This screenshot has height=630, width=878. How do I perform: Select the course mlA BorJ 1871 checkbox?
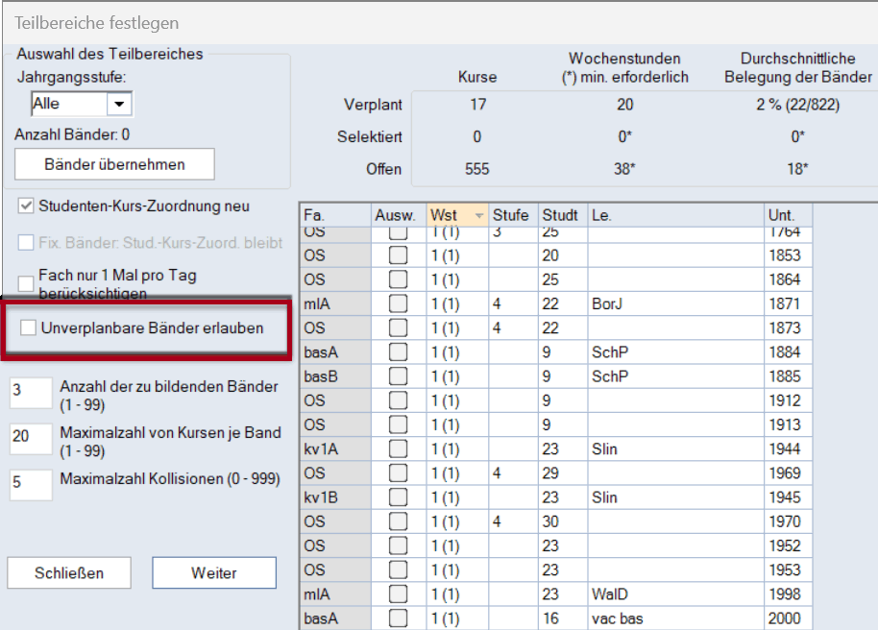[x=398, y=303]
